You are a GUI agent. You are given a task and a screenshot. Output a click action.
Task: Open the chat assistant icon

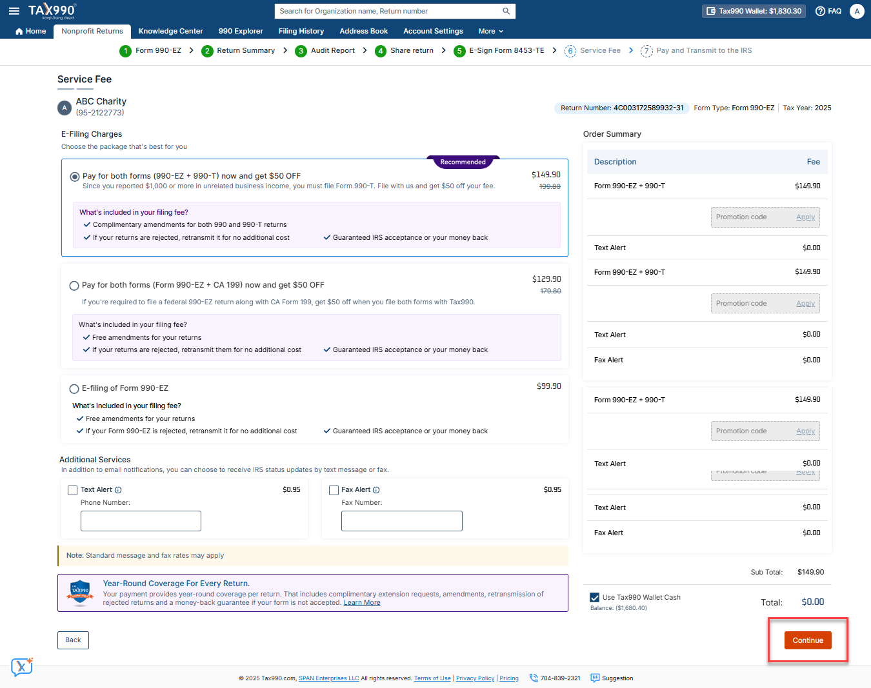point(22,667)
